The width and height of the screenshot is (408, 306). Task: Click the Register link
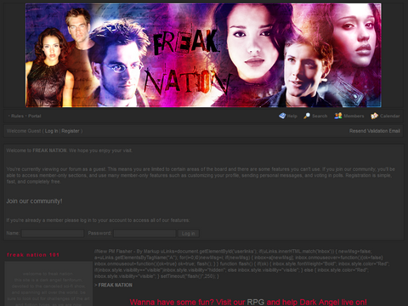(x=71, y=131)
